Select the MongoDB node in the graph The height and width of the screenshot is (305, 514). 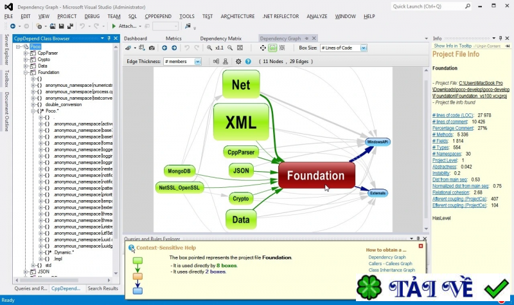[x=179, y=171]
